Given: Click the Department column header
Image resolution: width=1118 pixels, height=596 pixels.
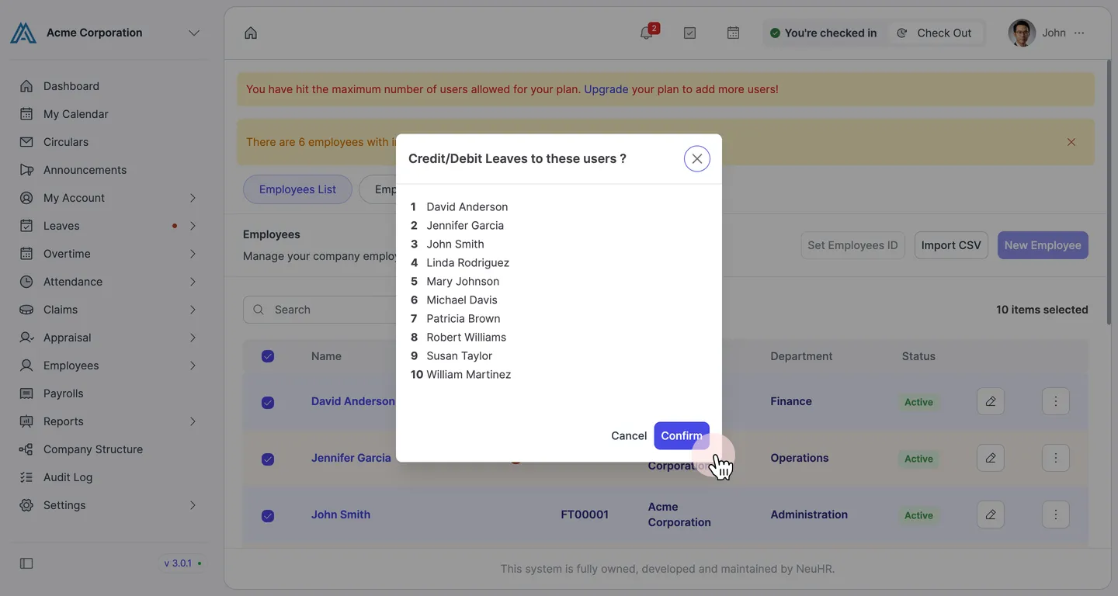Looking at the screenshot, I should [801, 356].
